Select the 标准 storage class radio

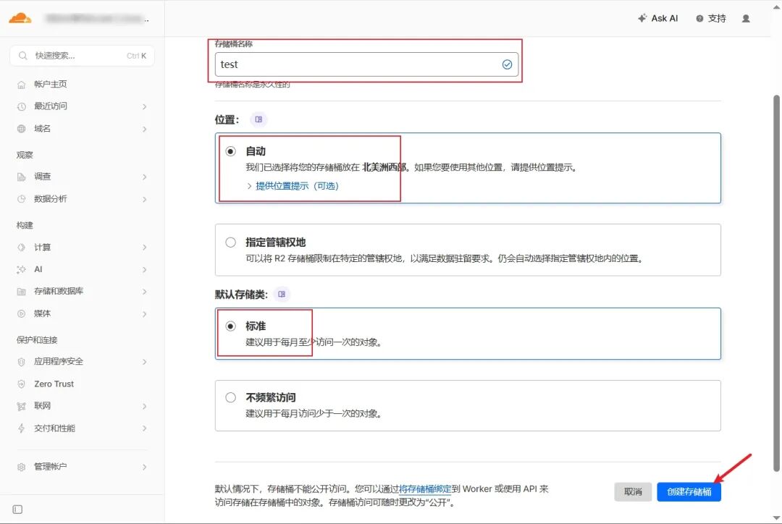[230, 326]
